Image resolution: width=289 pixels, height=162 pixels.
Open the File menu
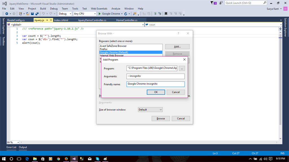click(x=4, y=9)
